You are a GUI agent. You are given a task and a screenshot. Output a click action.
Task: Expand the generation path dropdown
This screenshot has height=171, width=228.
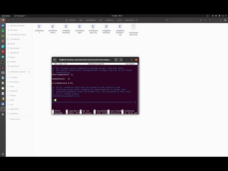(137, 20)
